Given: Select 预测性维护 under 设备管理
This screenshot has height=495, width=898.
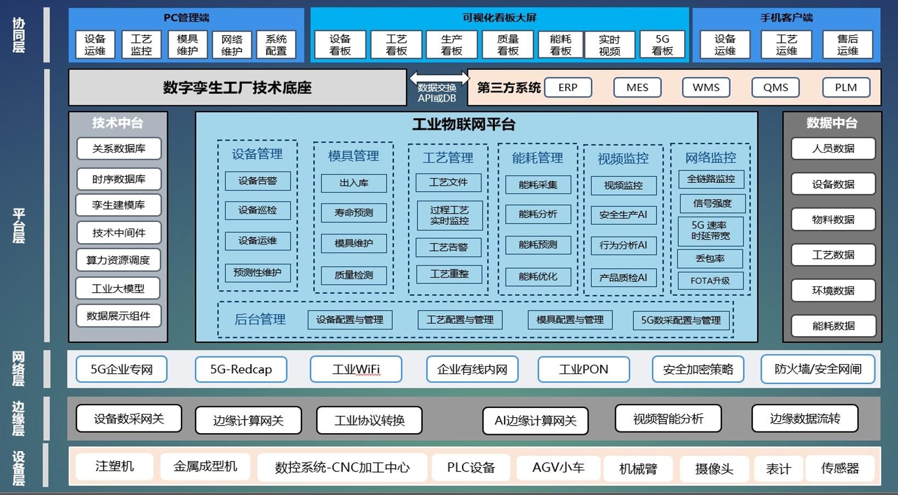Looking at the screenshot, I should tap(258, 273).
